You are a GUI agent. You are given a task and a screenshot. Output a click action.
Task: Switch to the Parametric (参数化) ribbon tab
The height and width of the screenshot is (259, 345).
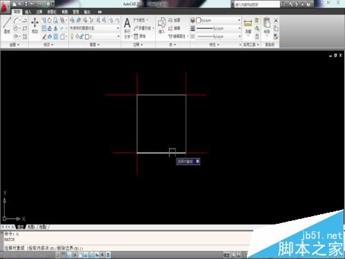52,12
